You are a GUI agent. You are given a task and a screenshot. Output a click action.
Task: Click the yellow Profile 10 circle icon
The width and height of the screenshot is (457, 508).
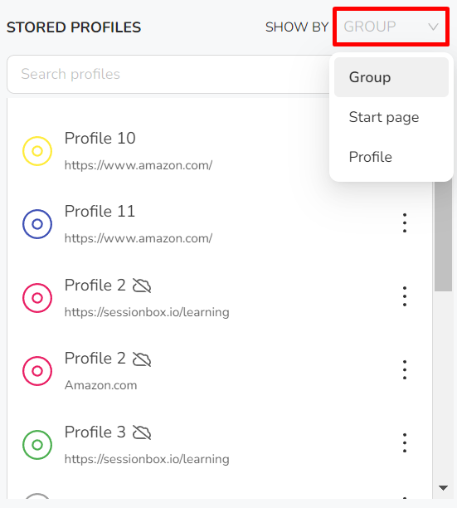click(x=37, y=151)
